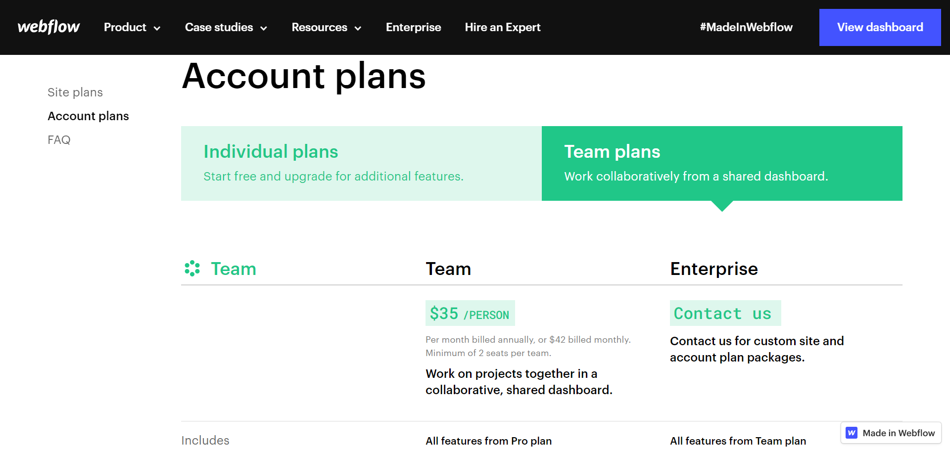
Task: Select the Team plans tab
Action: coord(721,163)
